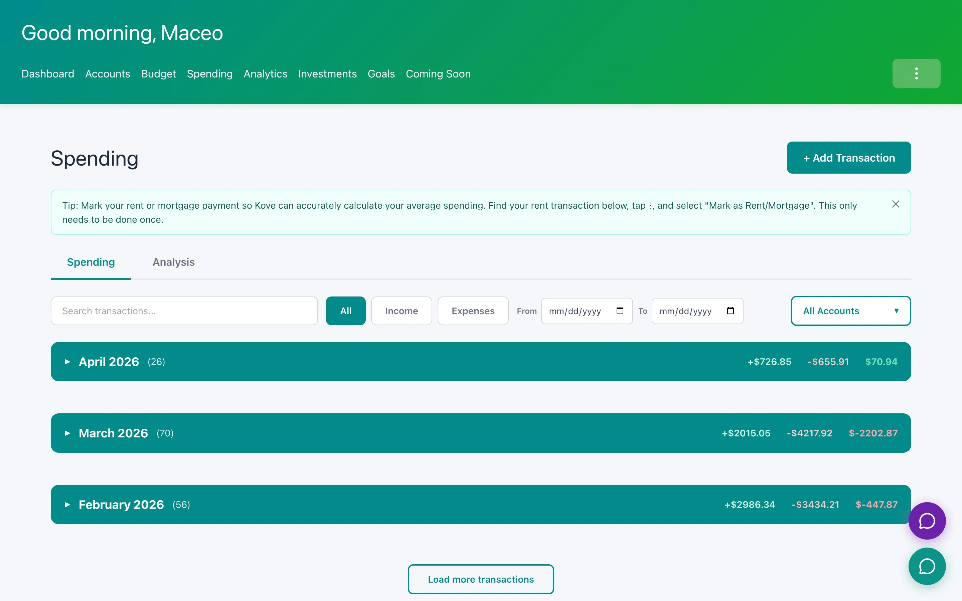Keep the All filter active
This screenshot has height=601, width=962.
click(x=345, y=311)
